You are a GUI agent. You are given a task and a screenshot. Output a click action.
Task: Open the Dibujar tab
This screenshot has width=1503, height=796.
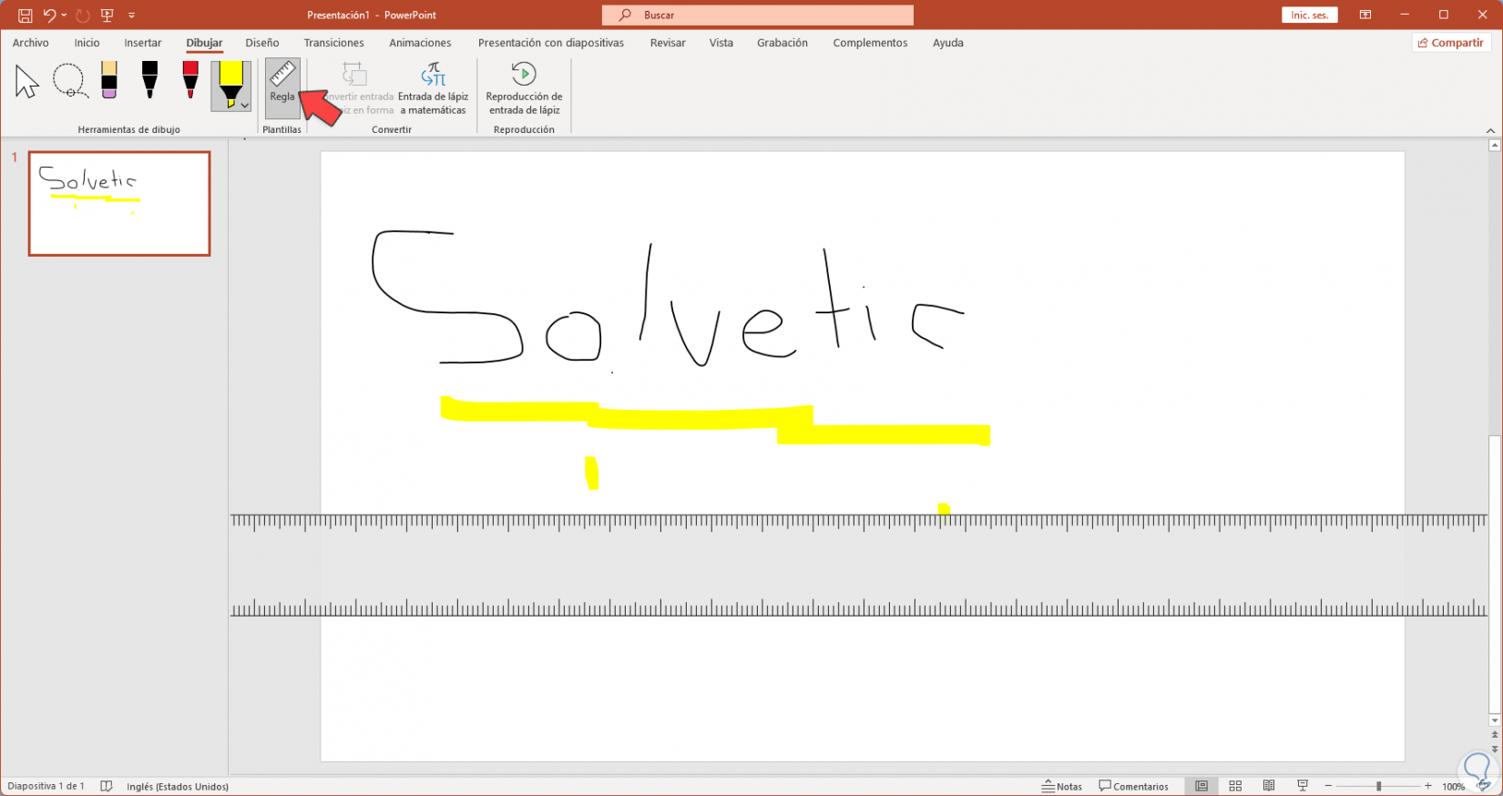click(x=205, y=43)
